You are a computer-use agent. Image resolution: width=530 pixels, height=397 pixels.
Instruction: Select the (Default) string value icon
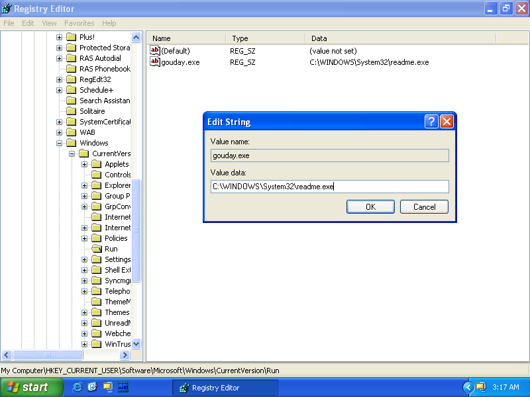click(155, 51)
